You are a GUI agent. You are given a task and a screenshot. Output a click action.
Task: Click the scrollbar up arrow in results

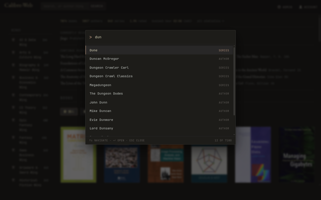click(x=234, y=46)
